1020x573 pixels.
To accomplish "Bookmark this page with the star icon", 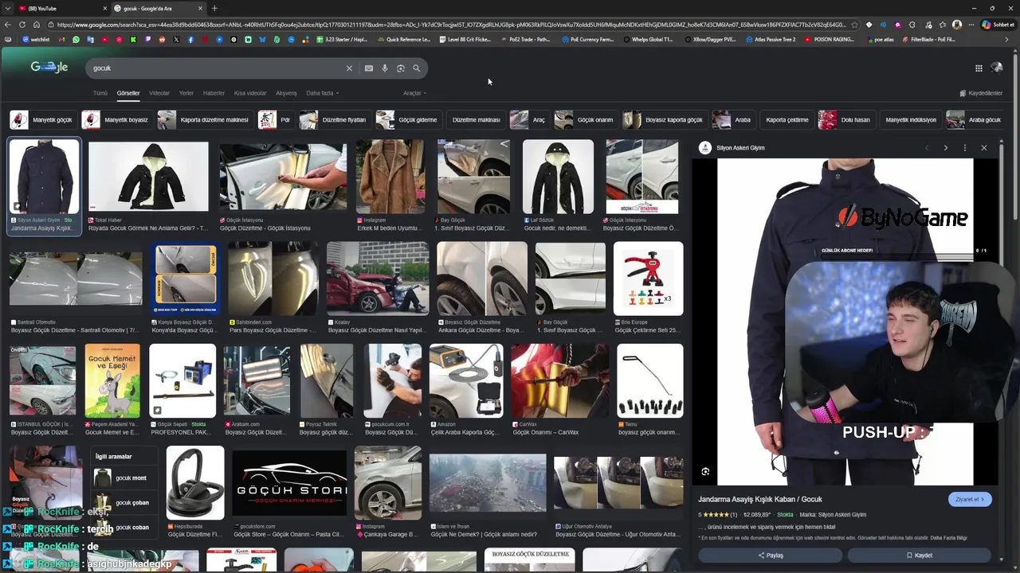I will 854,25.
